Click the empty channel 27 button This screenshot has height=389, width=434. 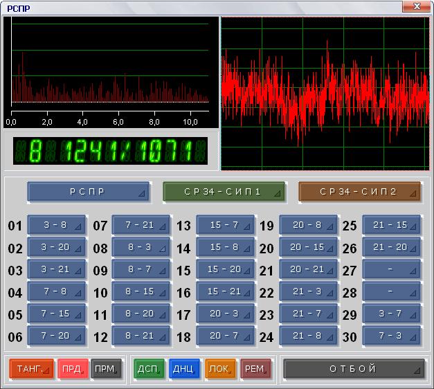coord(391,270)
